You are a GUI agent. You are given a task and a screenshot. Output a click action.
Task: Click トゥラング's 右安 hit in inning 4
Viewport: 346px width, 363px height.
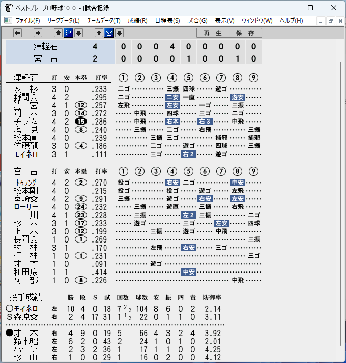coord(172,183)
